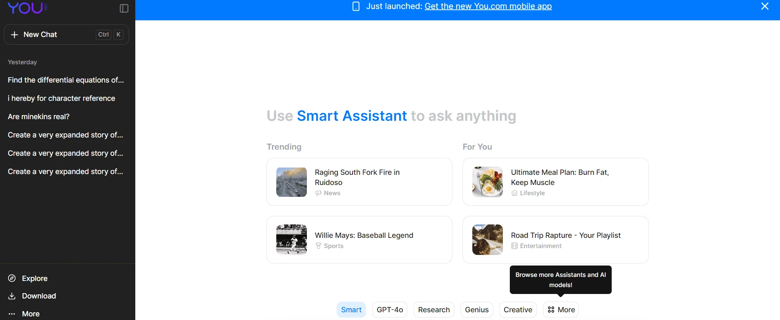Switch to Genius mode

pyautogui.click(x=477, y=310)
